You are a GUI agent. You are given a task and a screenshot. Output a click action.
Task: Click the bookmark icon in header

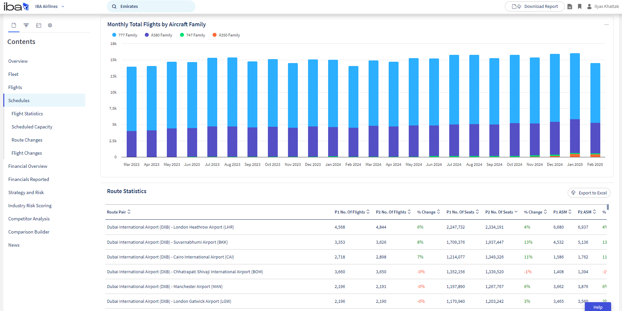pyautogui.click(x=580, y=7)
